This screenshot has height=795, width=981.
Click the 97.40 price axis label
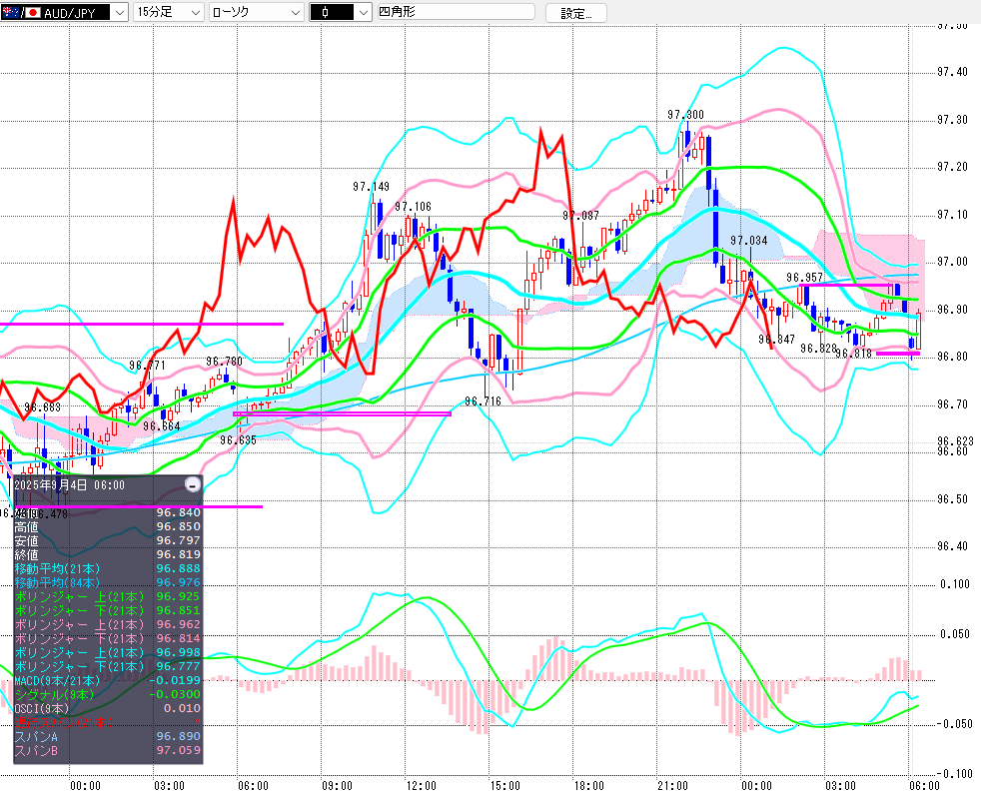pyautogui.click(x=952, y=73)
